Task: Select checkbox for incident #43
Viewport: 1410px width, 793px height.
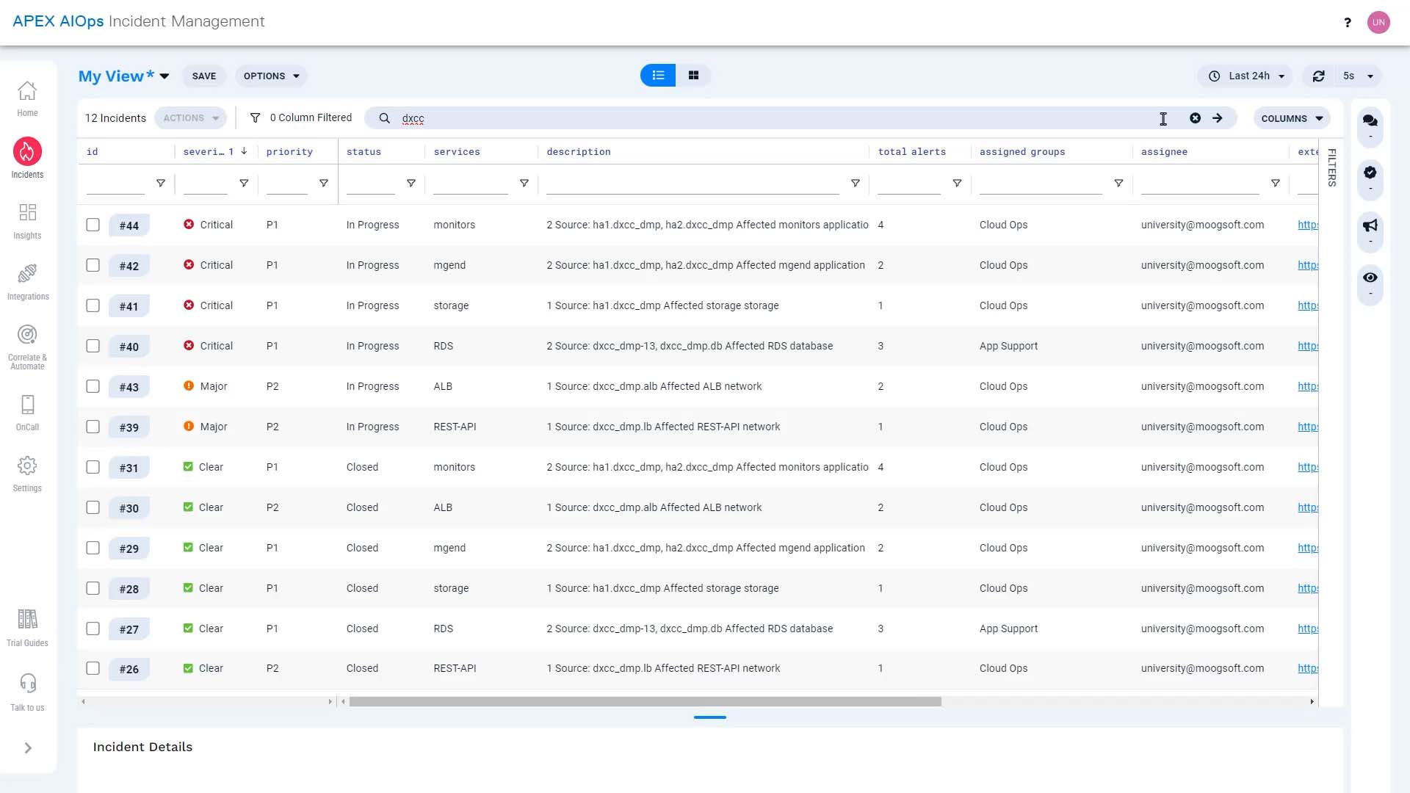Action: pyautogui.click(x=93, y=386)
